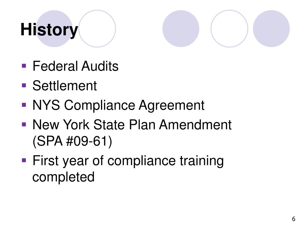Select the Federal Audits bullet text
Image resolution: width=305 pixels, height=229 pixels.
pos(75,66)
